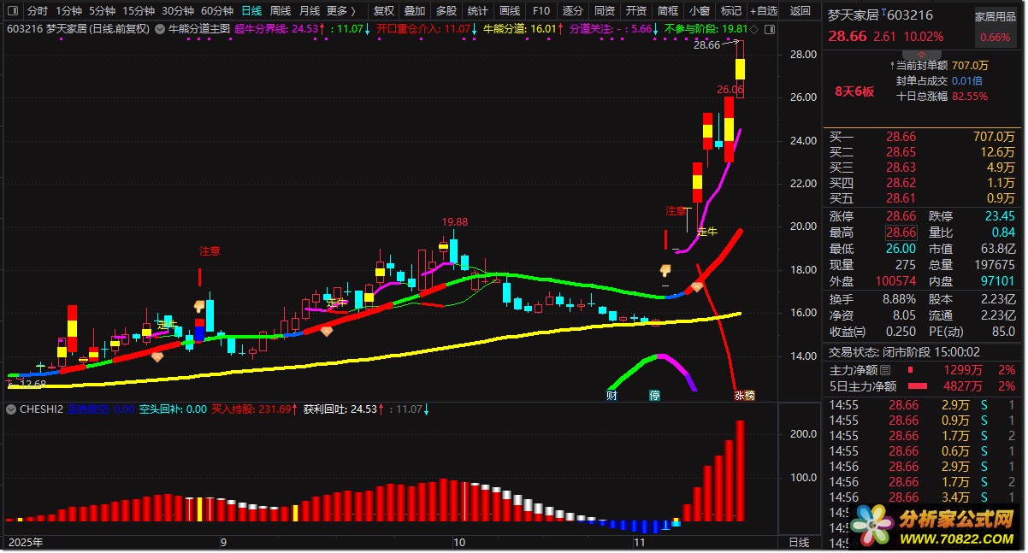Collapse the CHESHI2 sub-indicator arrow

pos(11,409)
